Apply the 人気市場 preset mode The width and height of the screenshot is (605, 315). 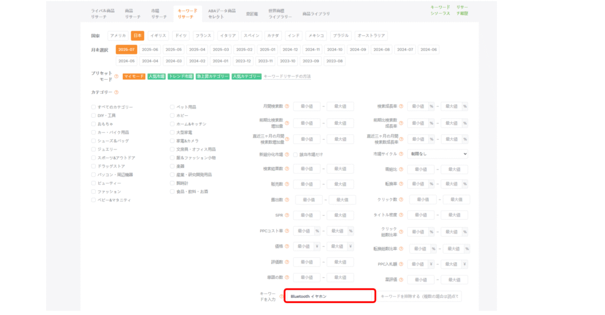(x=156, y=76)
